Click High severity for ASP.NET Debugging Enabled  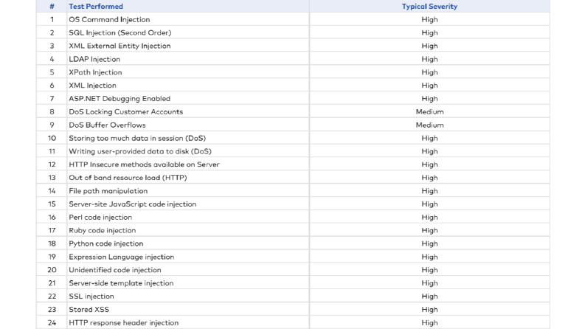click(429, 98)
